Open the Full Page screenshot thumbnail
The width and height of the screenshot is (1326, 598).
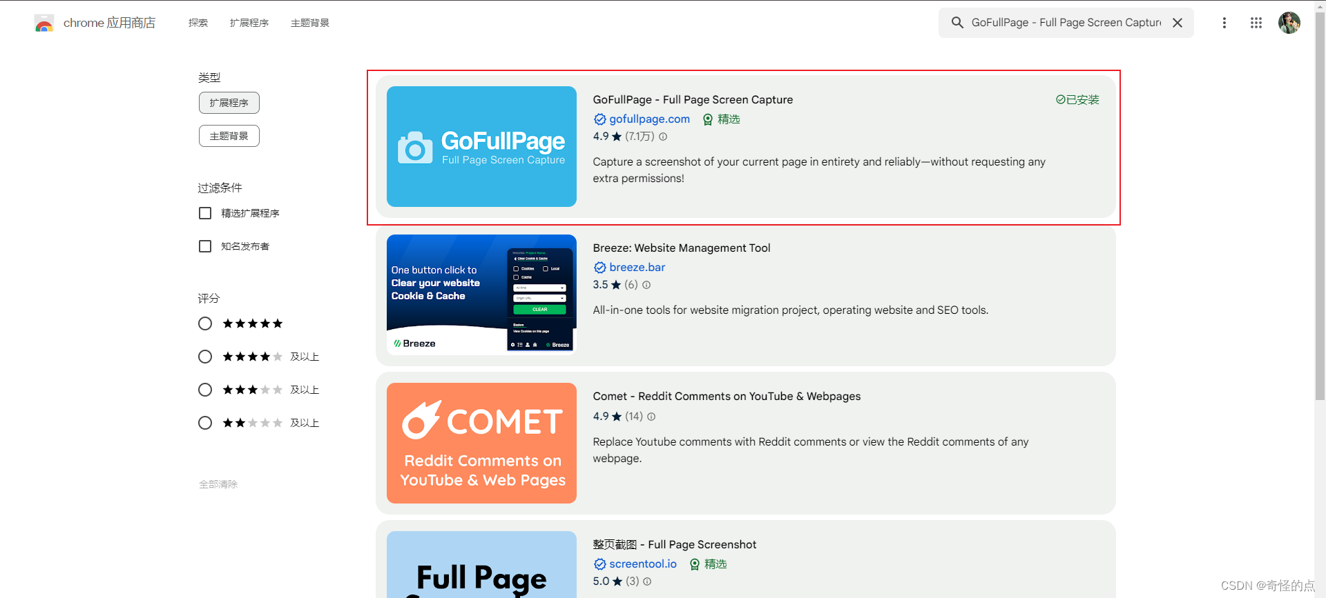tap(481, 564)
